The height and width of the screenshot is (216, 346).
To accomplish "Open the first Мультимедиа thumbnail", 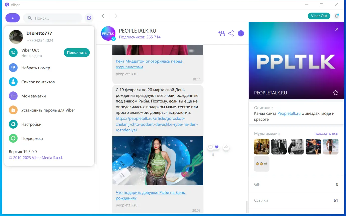I will (261, 146).
